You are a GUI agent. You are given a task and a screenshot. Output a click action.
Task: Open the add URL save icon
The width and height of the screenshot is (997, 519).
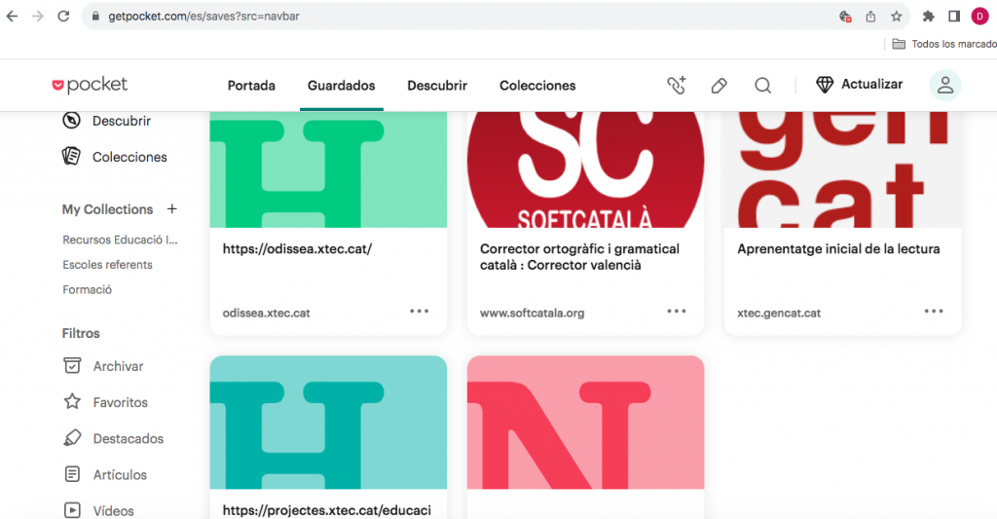coord(677,86)
